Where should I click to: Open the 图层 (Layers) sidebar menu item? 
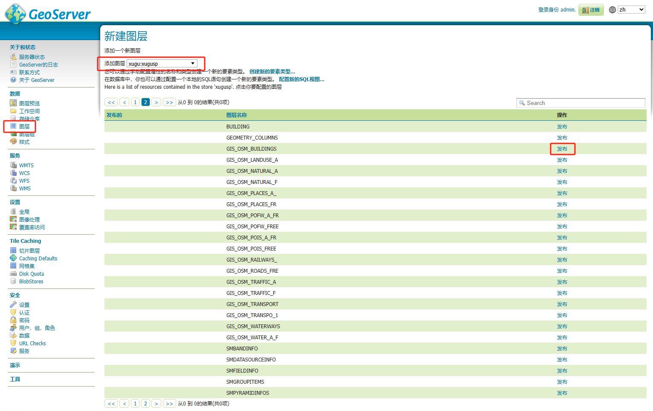pyautogui.click(x=24, y=127)
